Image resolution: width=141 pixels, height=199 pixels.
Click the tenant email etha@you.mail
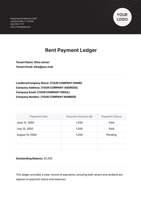43,67
